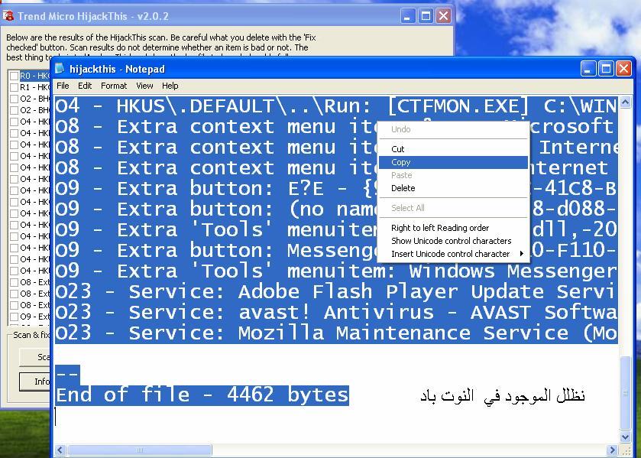Viewport: 641px width, 458px height.
Task: Check the last O8 - Ext checkbox in HijackThis
Action: 14,305
